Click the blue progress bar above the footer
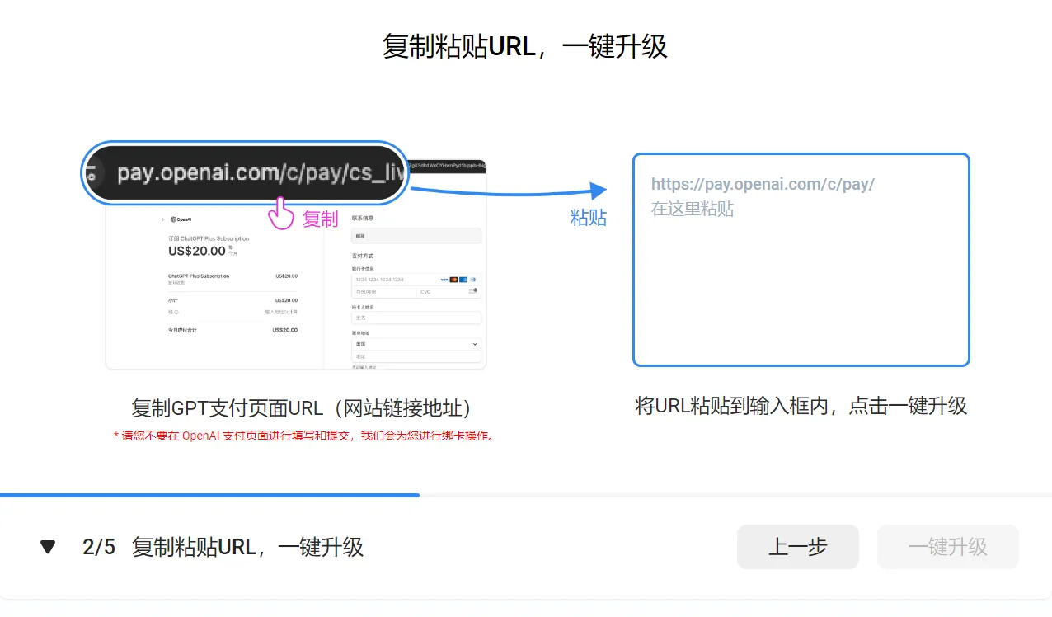 tap(210, 495)
